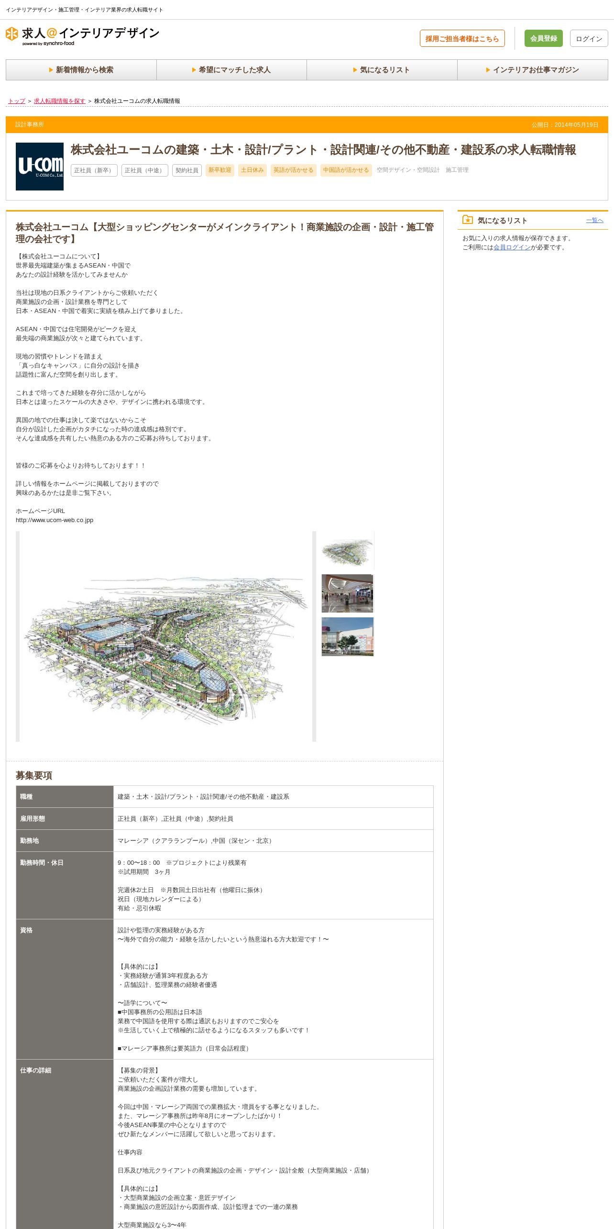Open the 希望にマッチした求人 menu

tap(231, 70)
